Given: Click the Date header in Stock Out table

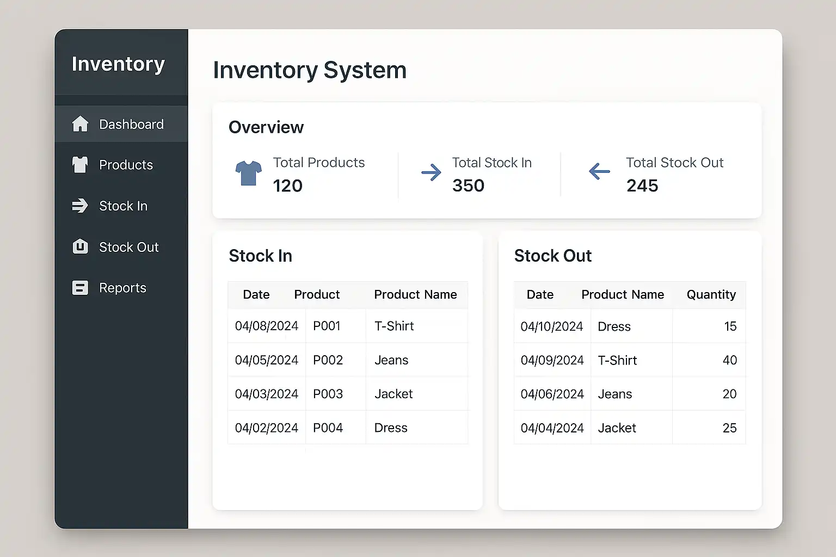Looking at the screenshot, I should coord(540,295).
